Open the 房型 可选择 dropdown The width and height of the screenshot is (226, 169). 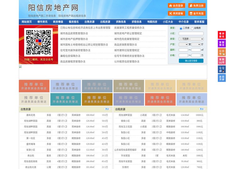pyautogui.click(x=191, y=39)
